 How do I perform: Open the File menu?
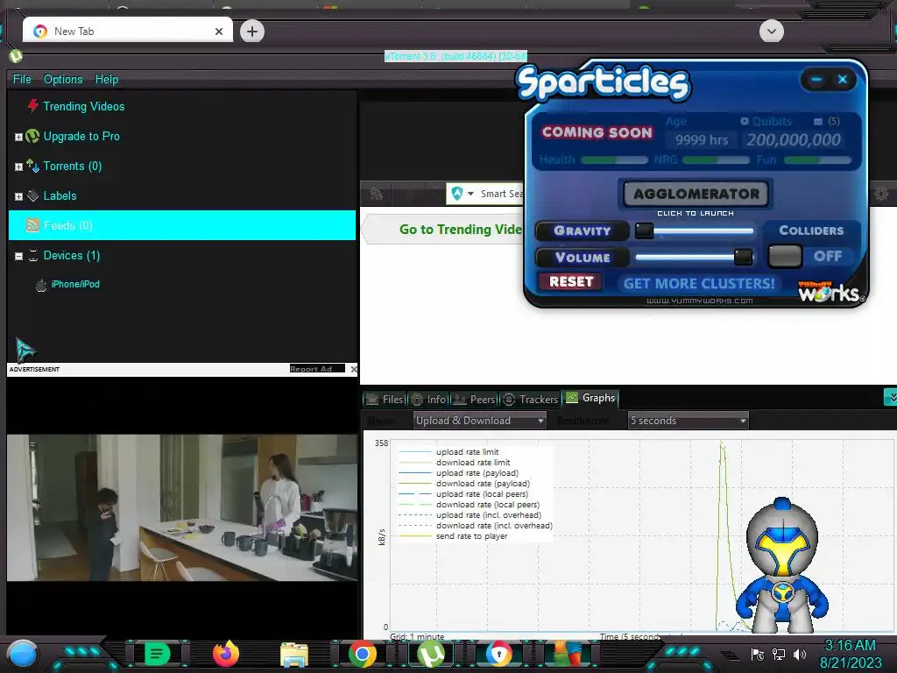22,79
